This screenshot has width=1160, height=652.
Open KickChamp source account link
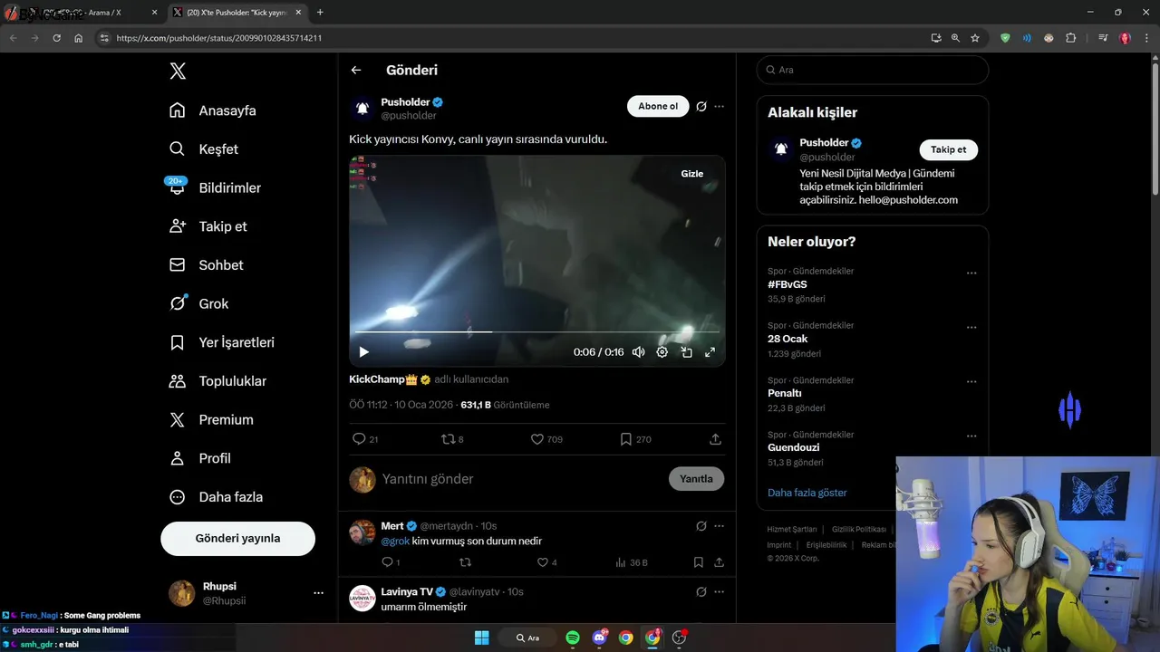pos(390,379)
